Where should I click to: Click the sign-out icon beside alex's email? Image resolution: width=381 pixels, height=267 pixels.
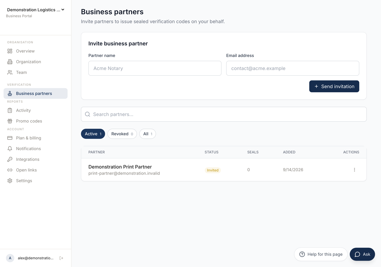pyautogui.click(x=61, y=258)
